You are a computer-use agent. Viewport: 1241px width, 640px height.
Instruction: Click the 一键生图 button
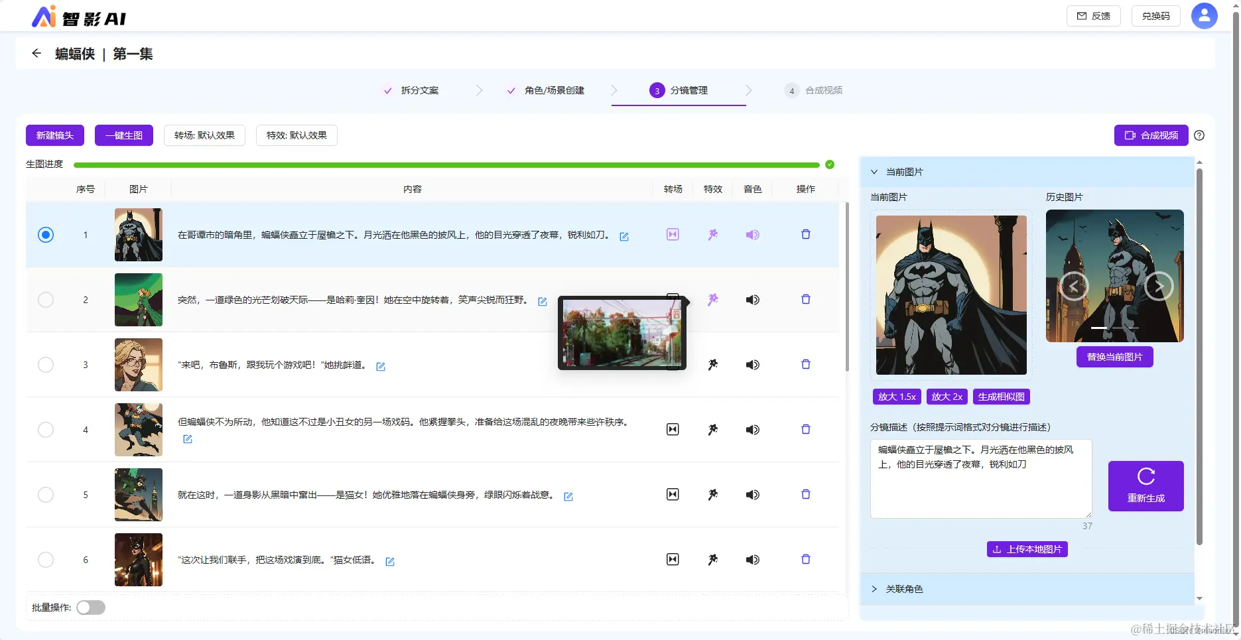124,135
